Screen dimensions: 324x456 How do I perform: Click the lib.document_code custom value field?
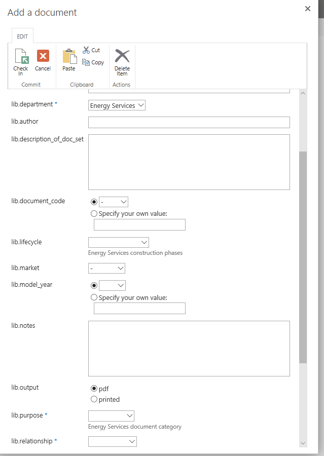coord(139,225)
